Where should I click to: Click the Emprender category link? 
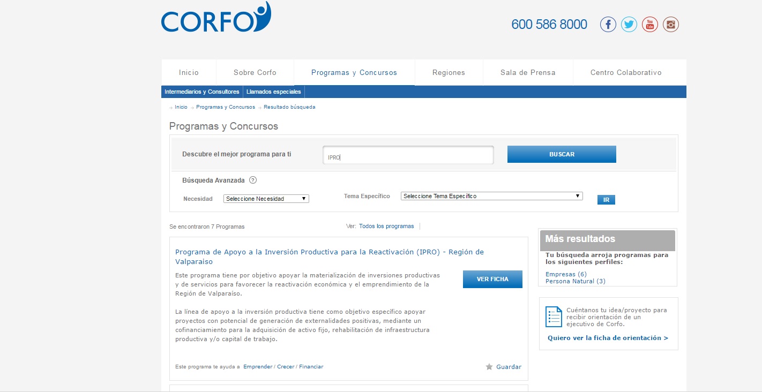click(x=258, y=367)
